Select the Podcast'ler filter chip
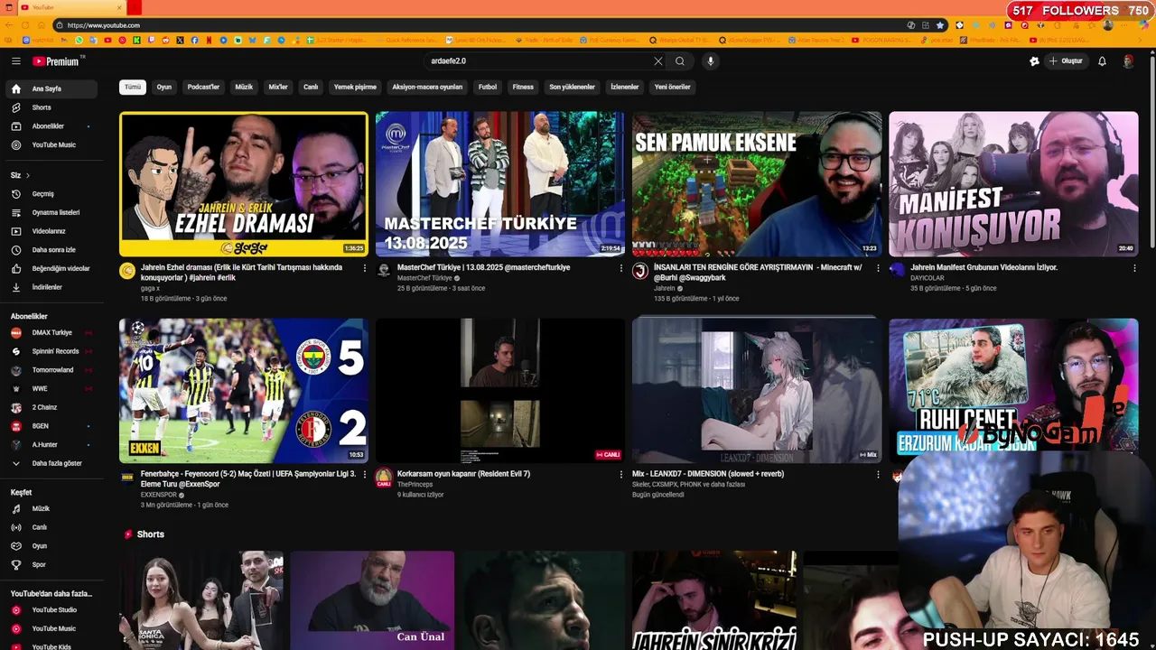Viewport: 1156px width, 650px height. (x=203, y=88)
